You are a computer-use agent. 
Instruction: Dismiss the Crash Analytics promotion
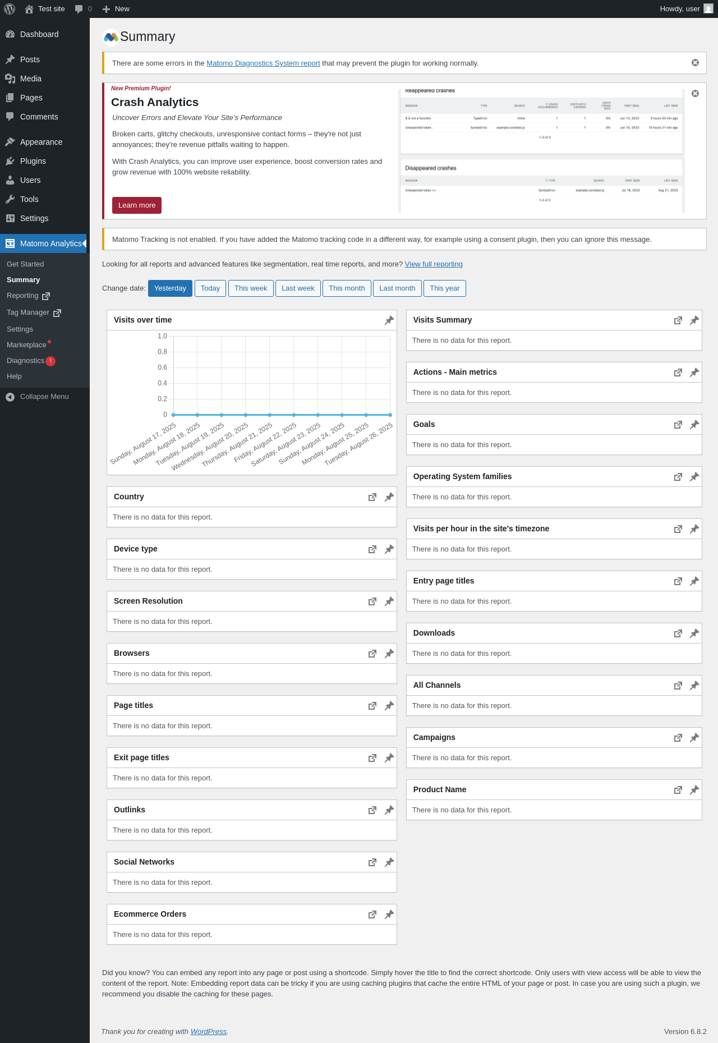coord(695,94)
